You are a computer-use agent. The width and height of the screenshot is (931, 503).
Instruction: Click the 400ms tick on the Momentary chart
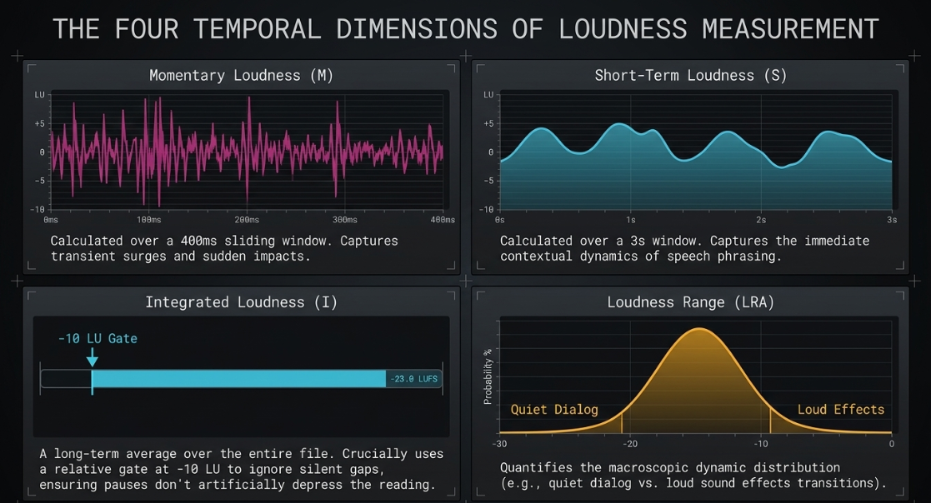pyautogui.click(x=443, y=220)
